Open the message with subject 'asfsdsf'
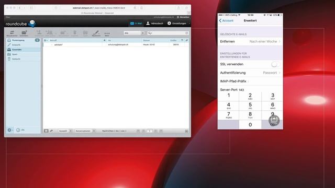Viewport: 335px width, 188px height. coord(58,45)
